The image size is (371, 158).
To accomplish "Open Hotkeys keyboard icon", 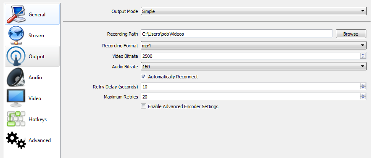I will [16, 119].
